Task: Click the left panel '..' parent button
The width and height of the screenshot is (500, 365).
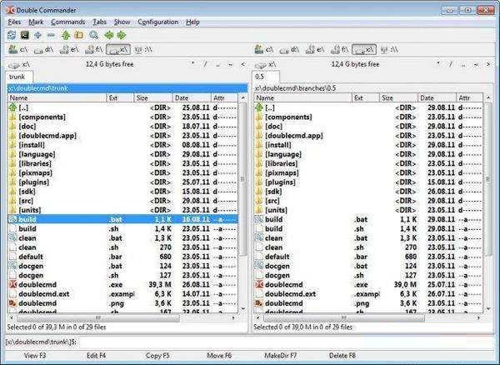Action: (x=217, y=64)
